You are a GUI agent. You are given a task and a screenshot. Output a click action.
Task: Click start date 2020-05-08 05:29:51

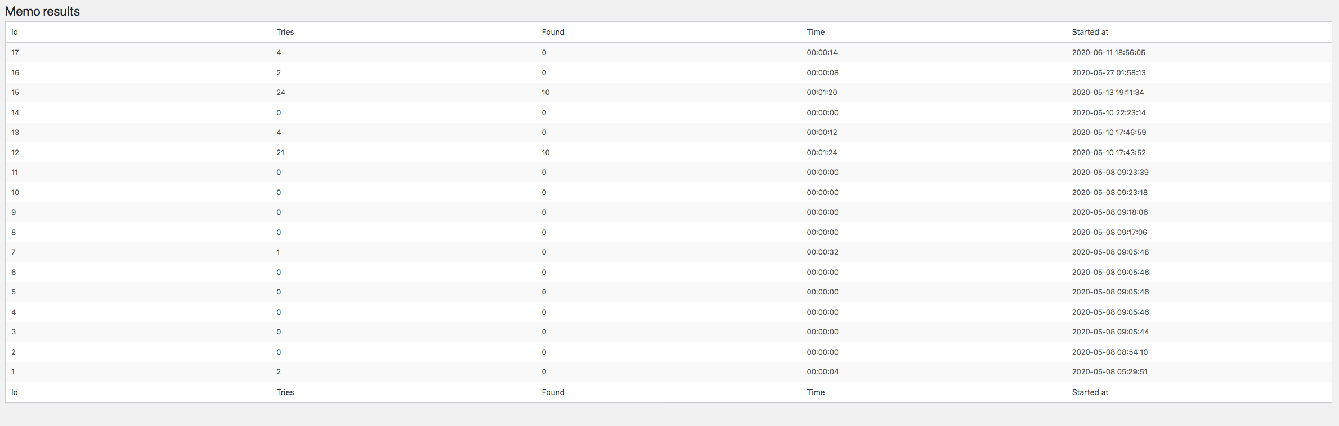[x=1109, y=371]
